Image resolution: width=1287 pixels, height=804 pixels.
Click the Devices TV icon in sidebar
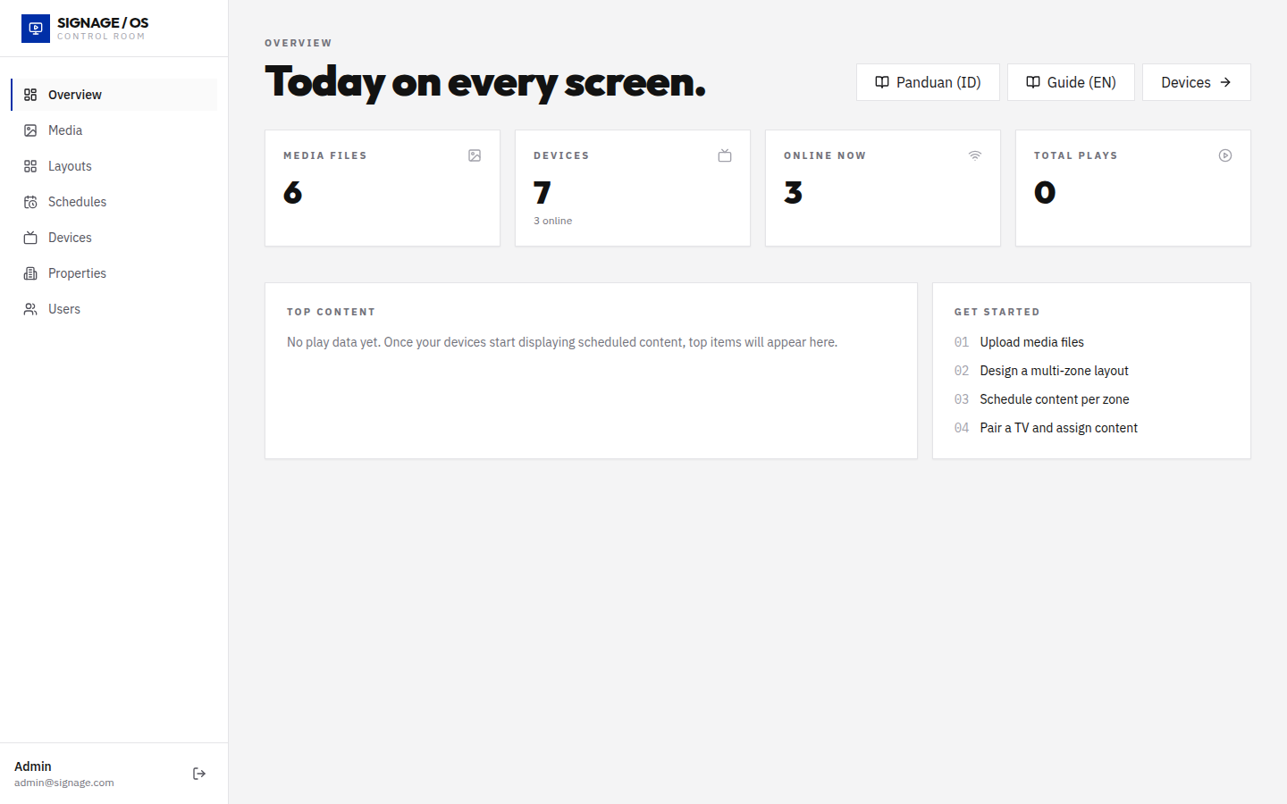30,238
